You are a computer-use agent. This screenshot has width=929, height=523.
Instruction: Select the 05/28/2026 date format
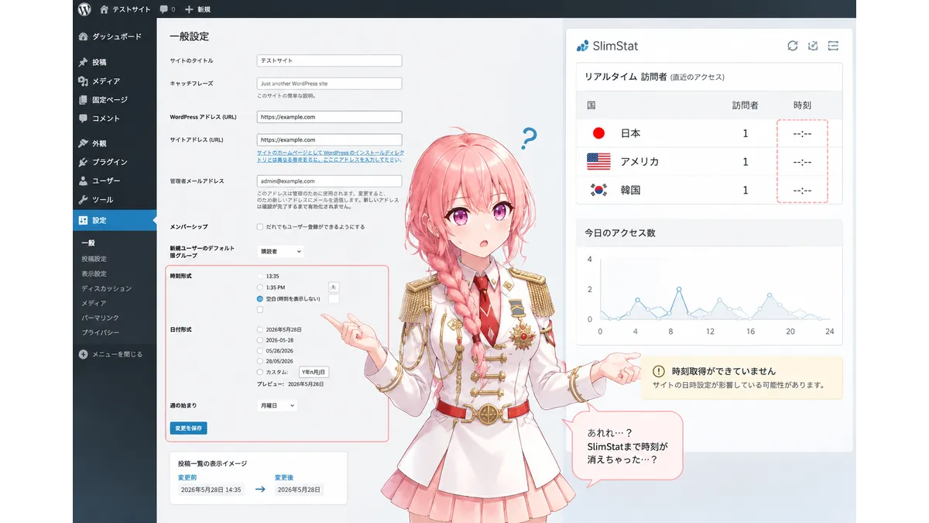pos(260,351)
